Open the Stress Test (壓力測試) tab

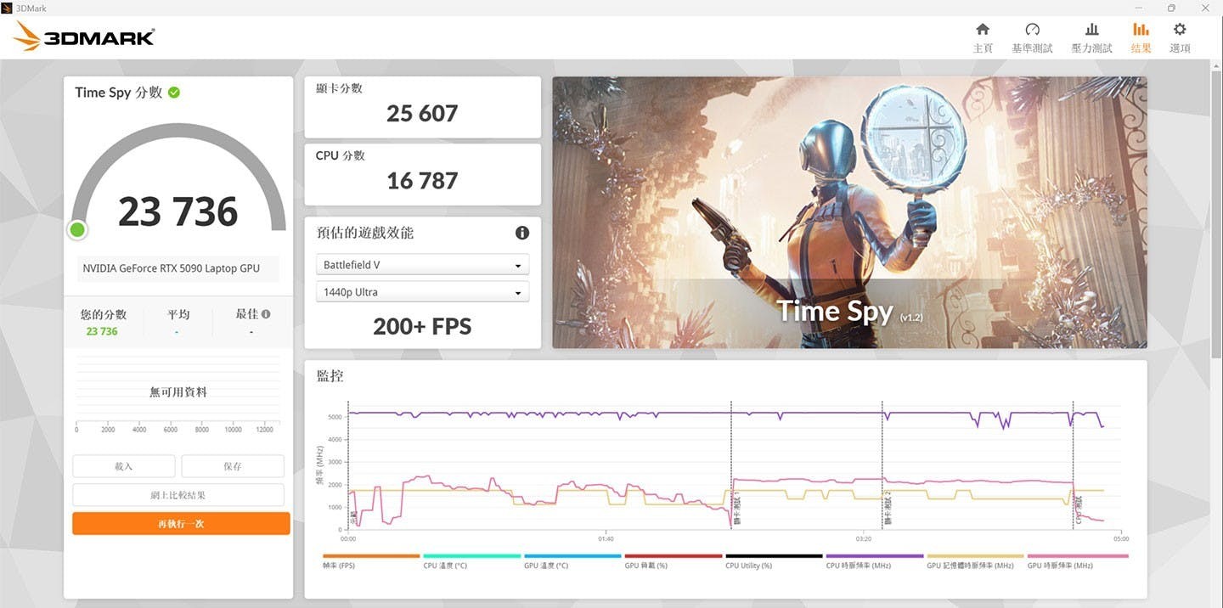(x=1091, y=38)
